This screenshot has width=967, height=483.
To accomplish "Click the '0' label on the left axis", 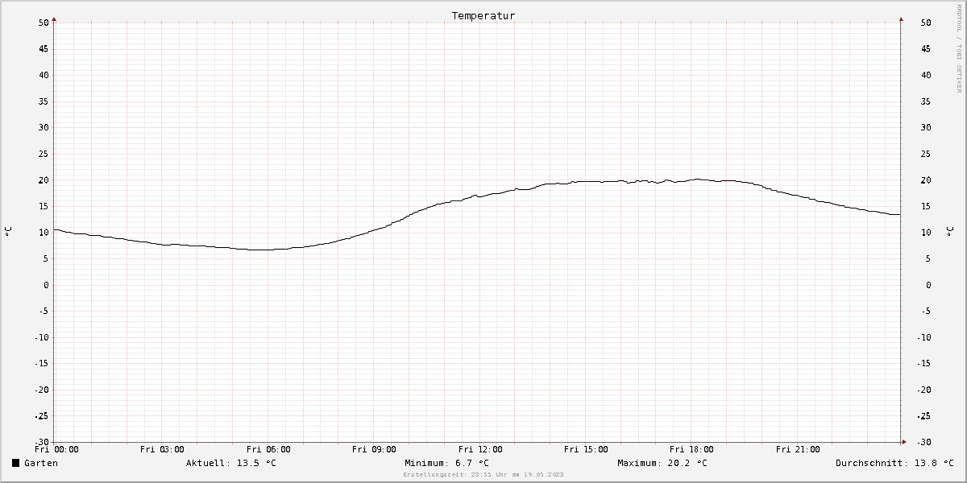I will point(47,285).
